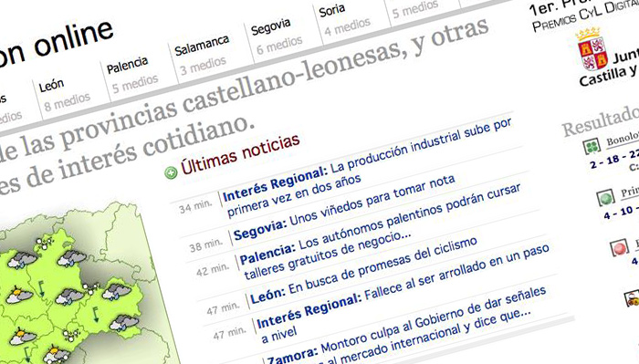Click the green ball Primitiva lottery icon
The width and height of the screenshot is (639, 364).
pos(605,198)
